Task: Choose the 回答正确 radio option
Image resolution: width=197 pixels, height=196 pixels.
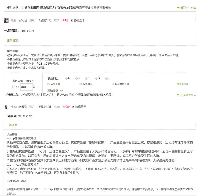Action: 48,84
